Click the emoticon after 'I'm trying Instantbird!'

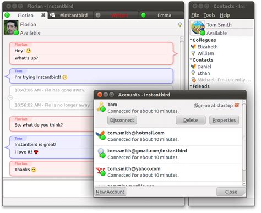(x=64, y=77)
